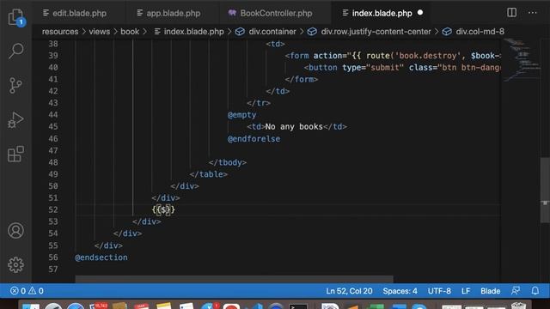Image resolution: width=550 pixels, height=309 pixels.
Task: Open the div.container breadcrumb
Action: (x=266, y=32)
